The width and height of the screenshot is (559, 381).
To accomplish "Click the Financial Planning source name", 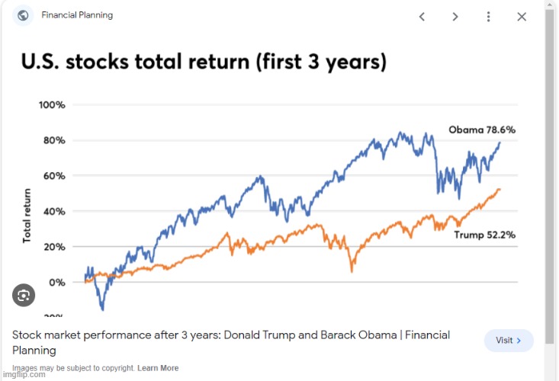I will [x=77, y=15].
